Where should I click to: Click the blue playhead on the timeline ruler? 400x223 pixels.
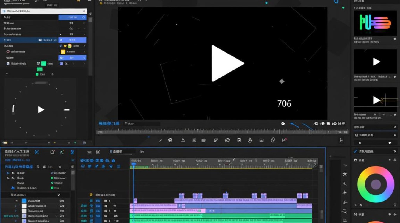point(134,164)
